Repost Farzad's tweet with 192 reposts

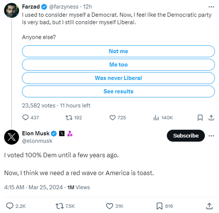(69, 117)
